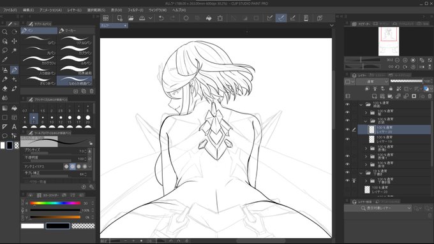The width and height of the screenshot is (434, 244).
Task: Click the delete sub tool trash icon
Action: pos(92,91)
